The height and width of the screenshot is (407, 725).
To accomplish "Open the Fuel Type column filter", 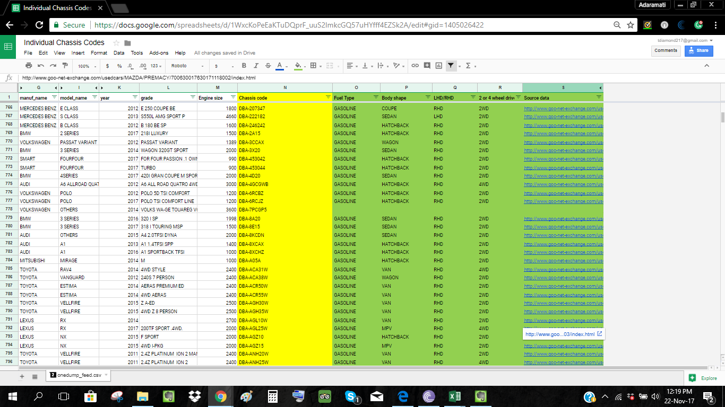I will (x=376, y=98).
